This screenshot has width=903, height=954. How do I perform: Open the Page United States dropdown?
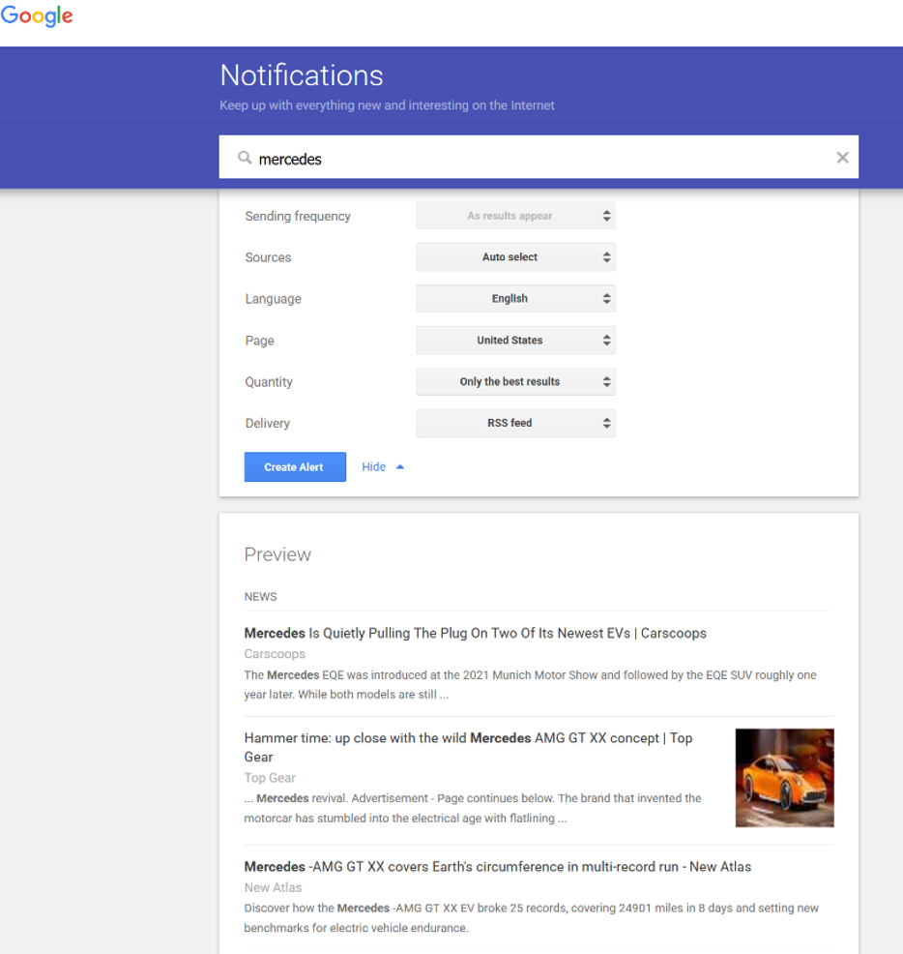515,341
